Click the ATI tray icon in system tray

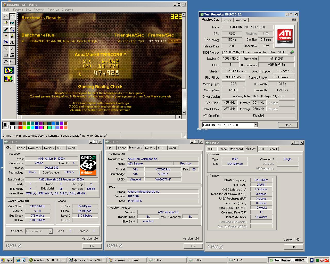(x=327, y=260)
